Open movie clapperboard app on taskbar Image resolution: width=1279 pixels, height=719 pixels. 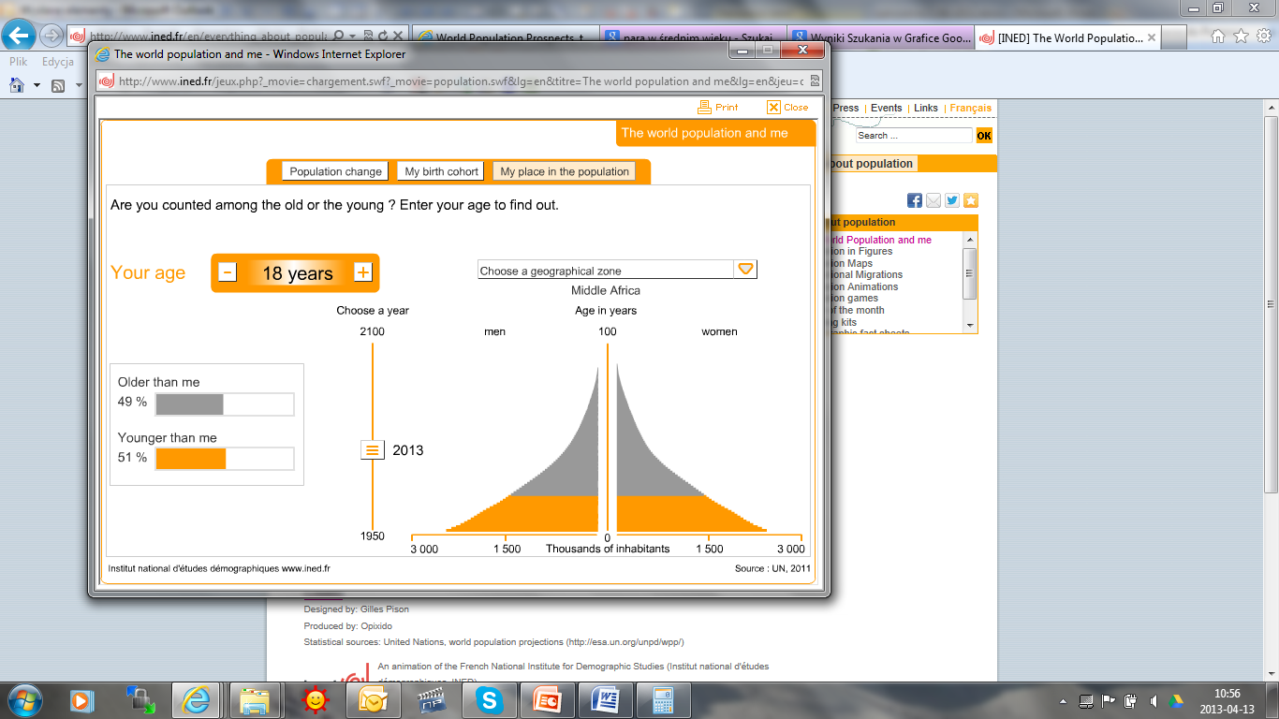(x=430, y=700)
